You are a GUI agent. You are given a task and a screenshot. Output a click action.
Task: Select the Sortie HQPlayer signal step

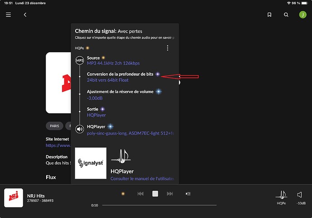tap(96, 112)
